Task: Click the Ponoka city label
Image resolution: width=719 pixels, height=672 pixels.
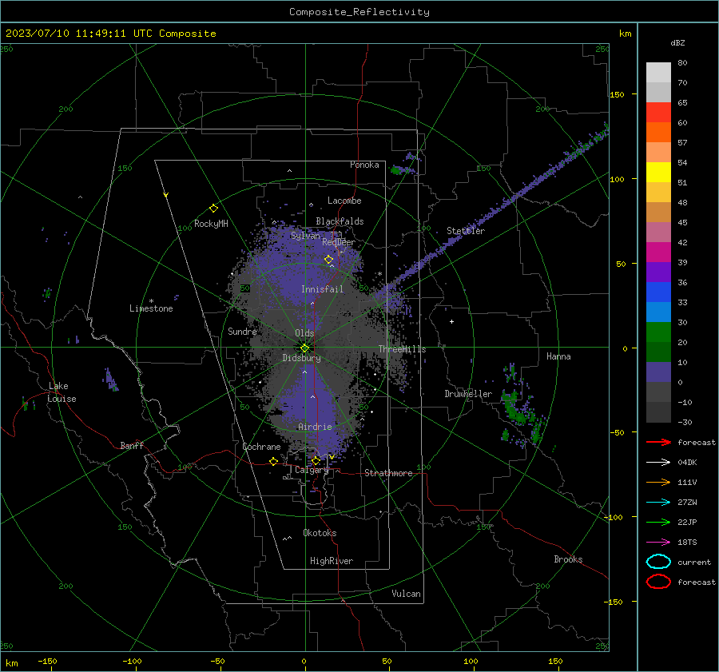Action: point(364,165)
